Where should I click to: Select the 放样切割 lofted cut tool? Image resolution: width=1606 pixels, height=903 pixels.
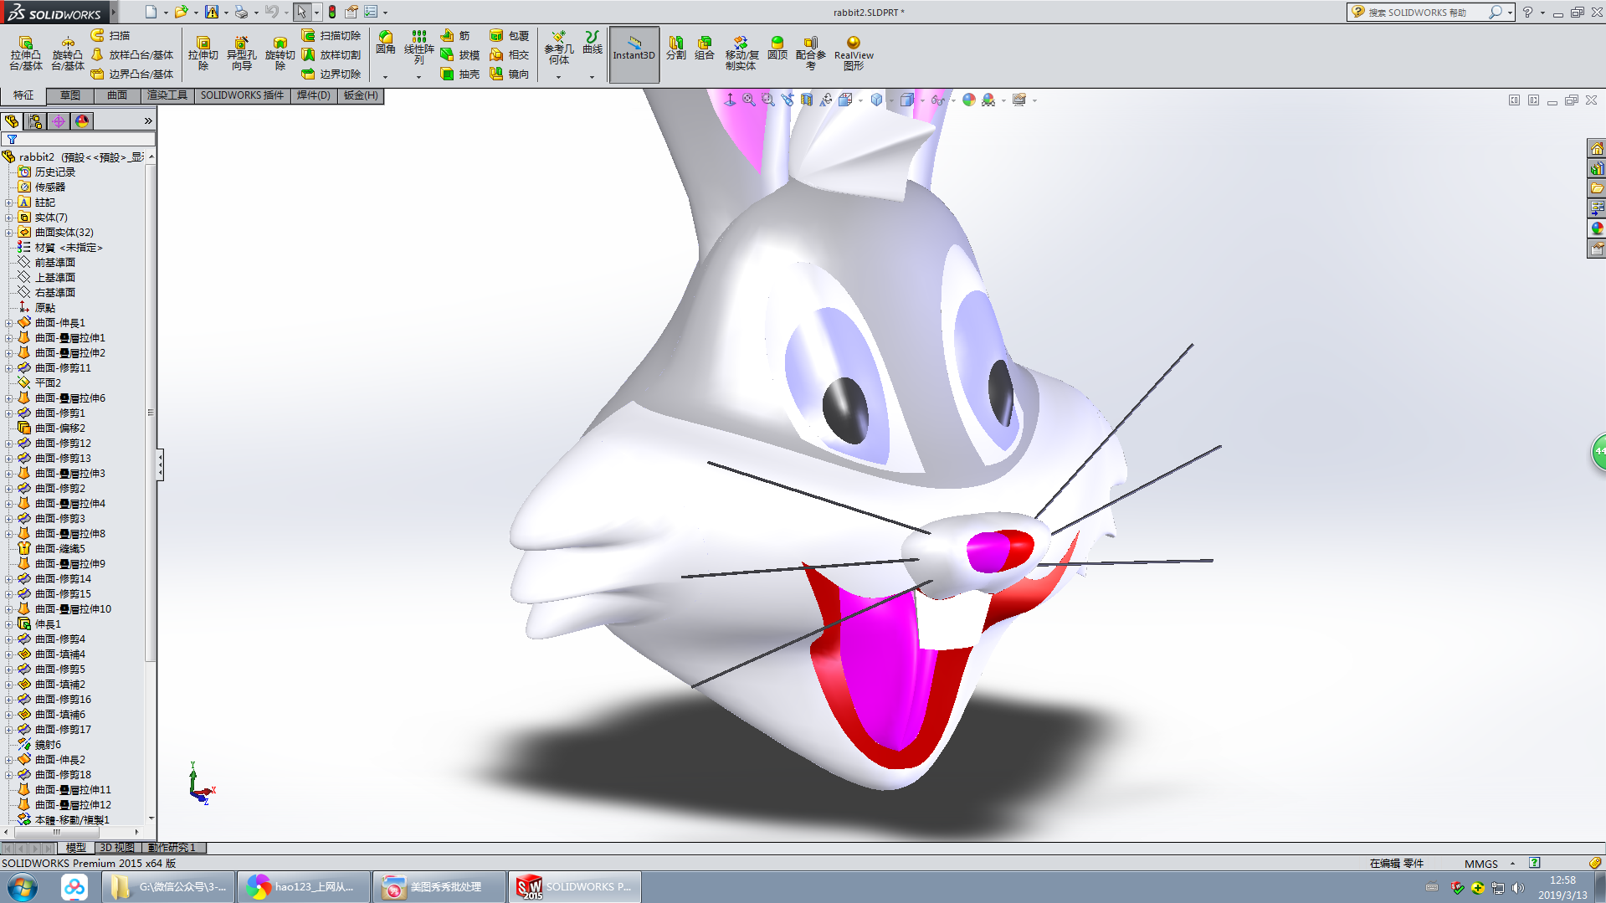331,54
